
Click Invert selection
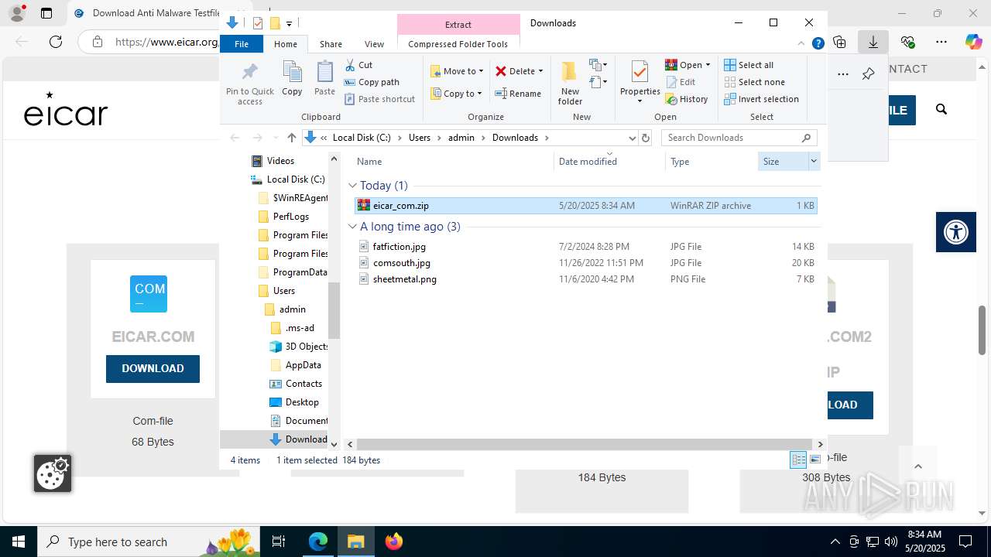761,99
